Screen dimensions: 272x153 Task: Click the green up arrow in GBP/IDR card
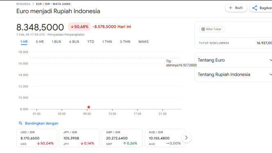(125, 144)
